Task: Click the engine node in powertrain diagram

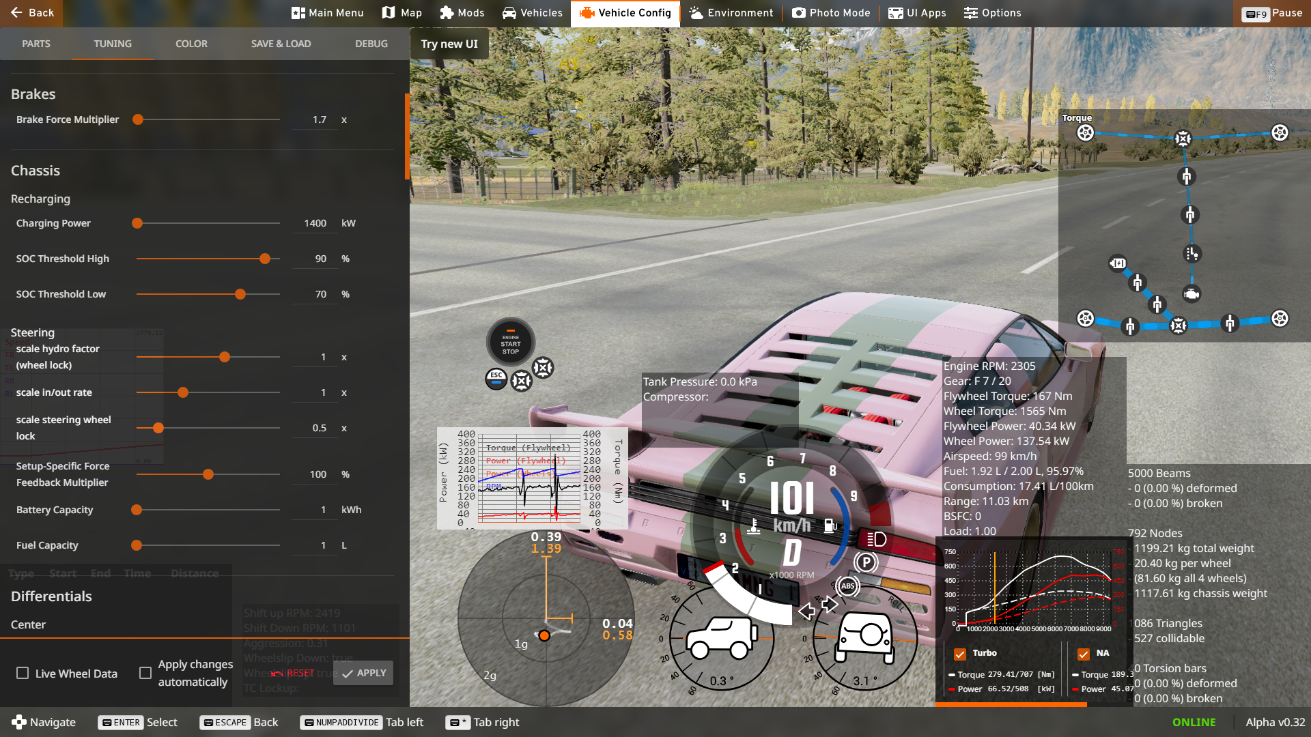Action: pyautogui.click(x=1192, y=294)
